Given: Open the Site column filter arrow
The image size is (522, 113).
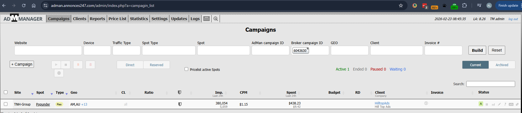Looking at the screenshot, I should coord(32,94).
